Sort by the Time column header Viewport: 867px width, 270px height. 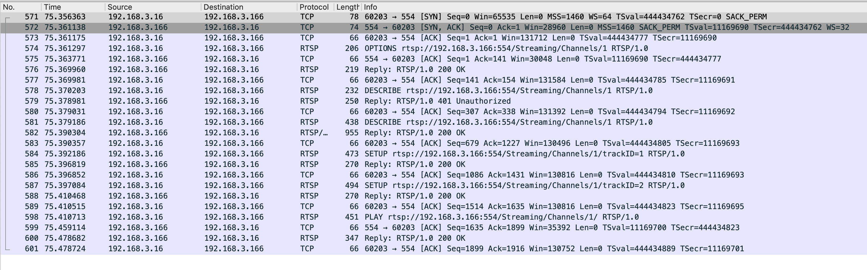(x=73, y=7)
